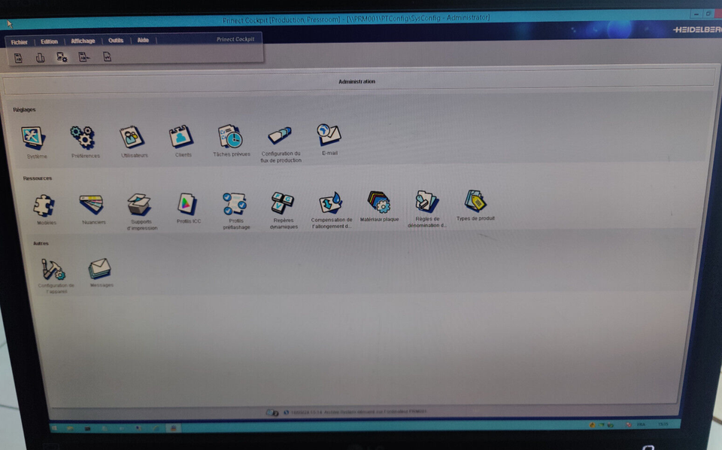Open the Nuanciers color swatch books icon
The image size is (722, 450).
pos(92,205)
